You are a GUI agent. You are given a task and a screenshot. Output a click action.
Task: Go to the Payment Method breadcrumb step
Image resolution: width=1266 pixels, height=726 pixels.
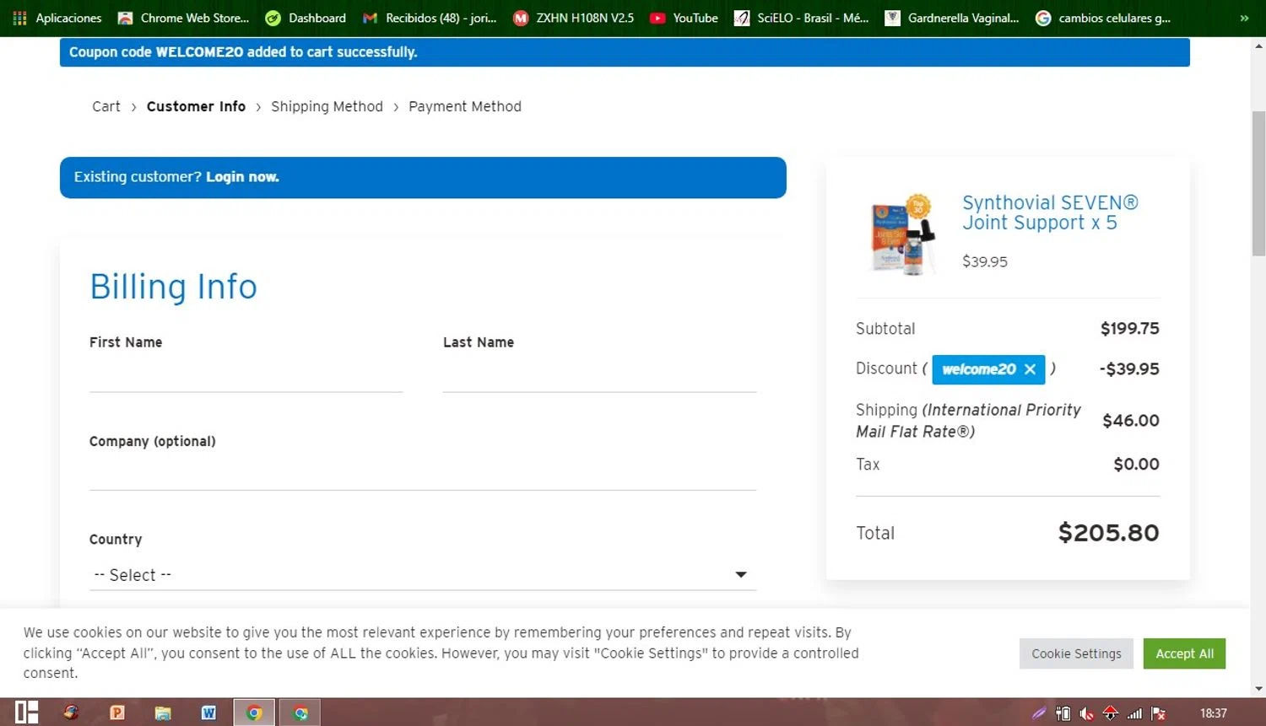coord(465,106)
